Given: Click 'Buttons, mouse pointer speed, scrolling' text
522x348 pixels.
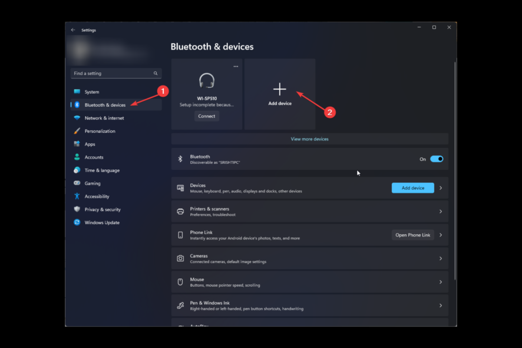Looking at the screenshot, I should point(225,285).
